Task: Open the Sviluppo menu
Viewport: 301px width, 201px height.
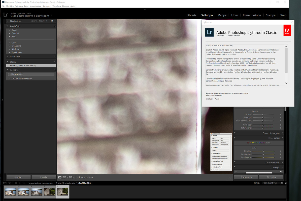Action: click(19, 6)
